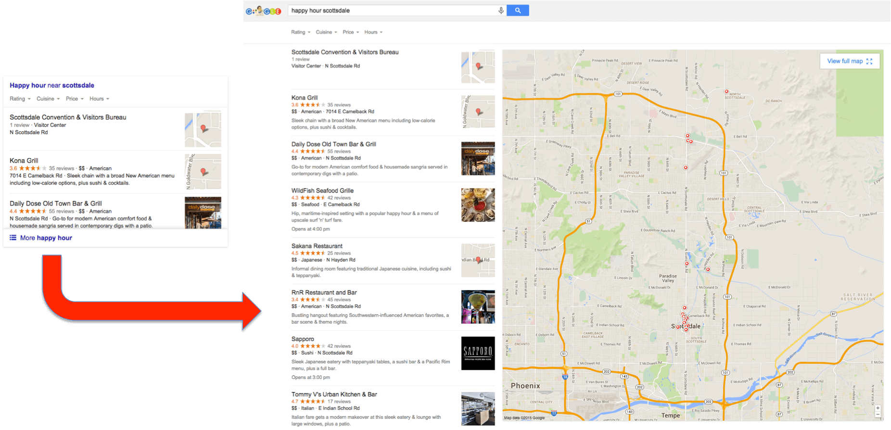
Task: Click the Tempe label on the map
Action: click(671, 416)
